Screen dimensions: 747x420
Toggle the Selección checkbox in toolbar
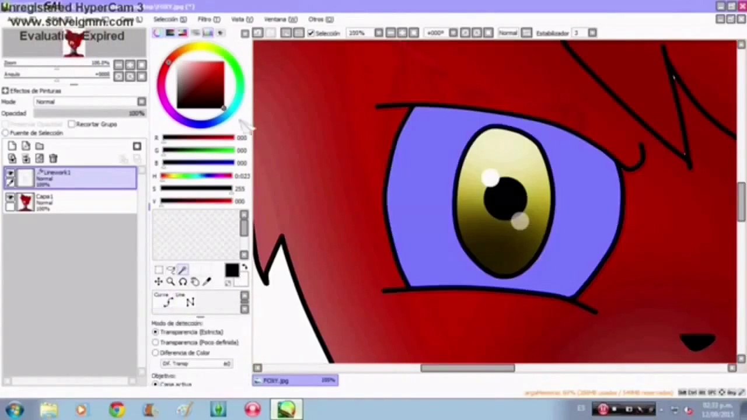[x=311, y=33]
